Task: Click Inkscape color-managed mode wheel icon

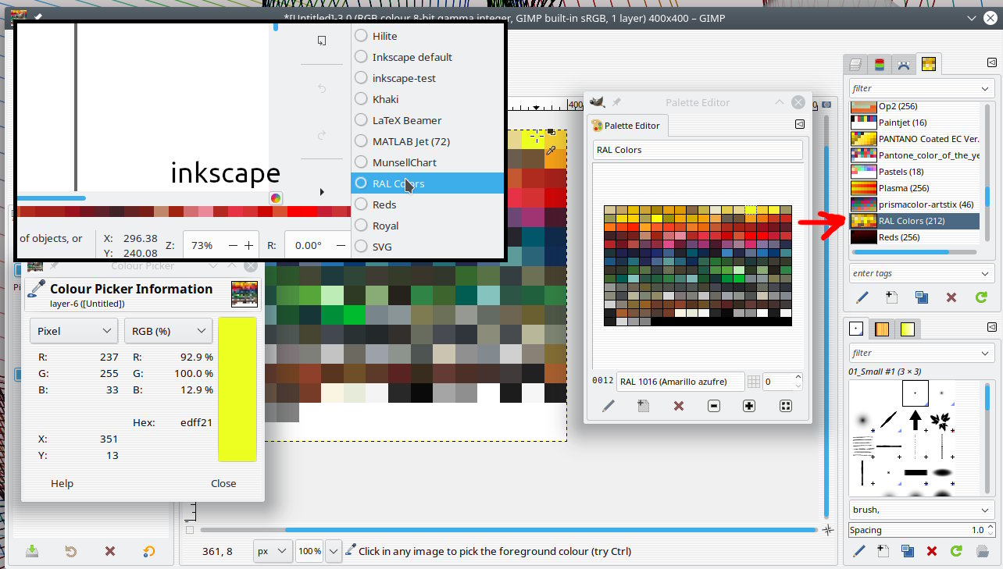Action: [276, 198]
